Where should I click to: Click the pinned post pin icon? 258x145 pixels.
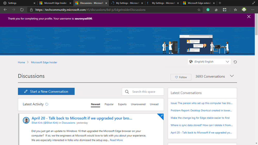coord(162,116)
